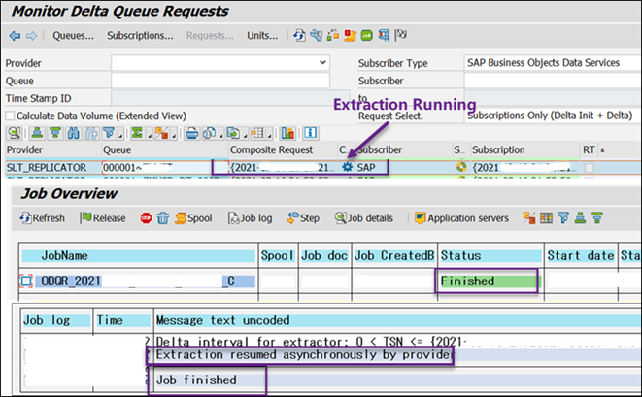Open Application servers
The width and height of the screenshot is (642, 397).
click(461, 218)
